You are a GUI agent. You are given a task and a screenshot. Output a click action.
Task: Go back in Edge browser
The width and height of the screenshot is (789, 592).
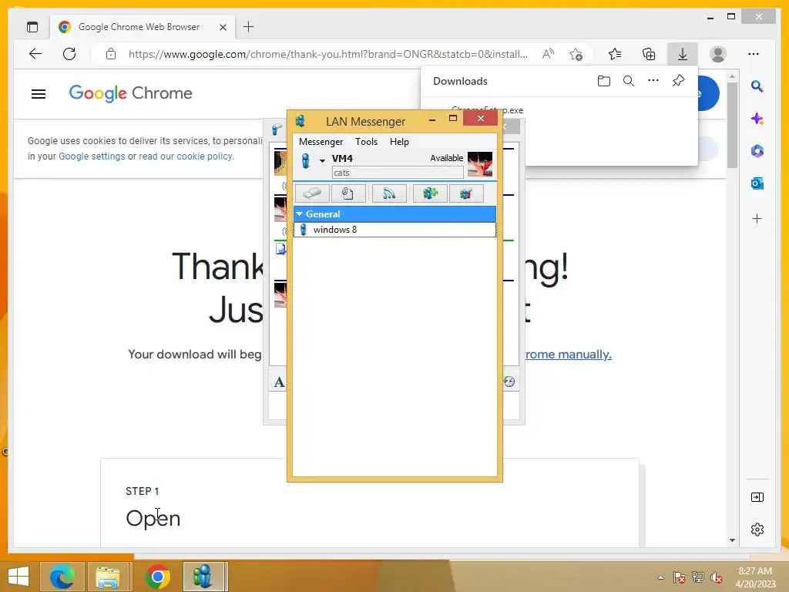coord(35,54)
